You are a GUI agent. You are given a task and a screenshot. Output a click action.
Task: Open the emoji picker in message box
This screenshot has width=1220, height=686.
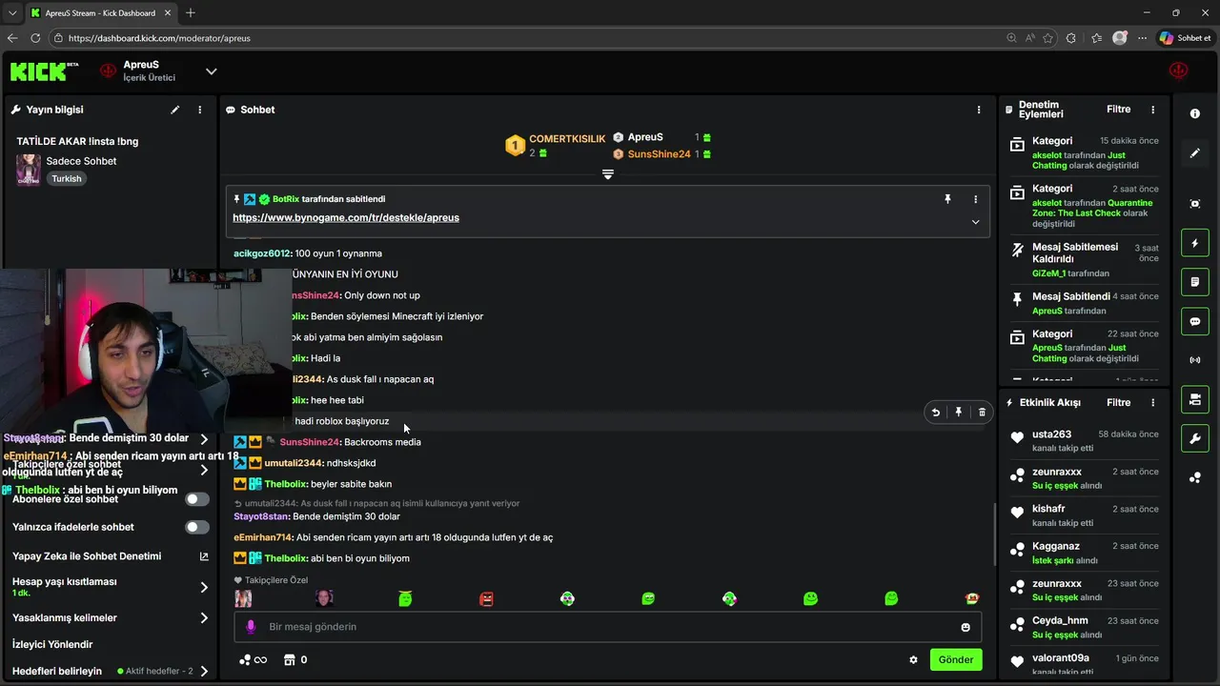pos(966,627)
